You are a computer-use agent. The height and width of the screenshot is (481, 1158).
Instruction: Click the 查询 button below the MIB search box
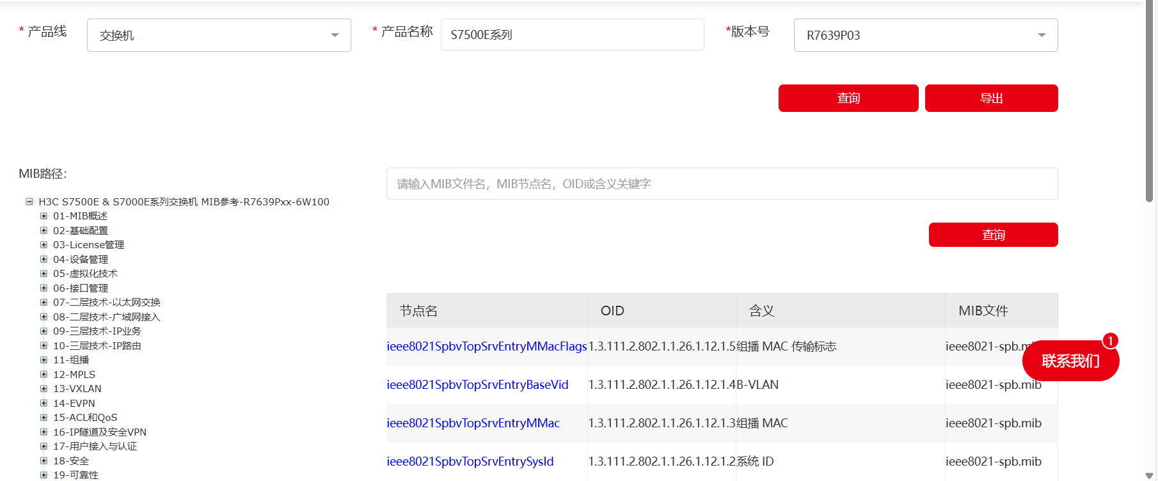pyautogui.click(x=994, y=235)
